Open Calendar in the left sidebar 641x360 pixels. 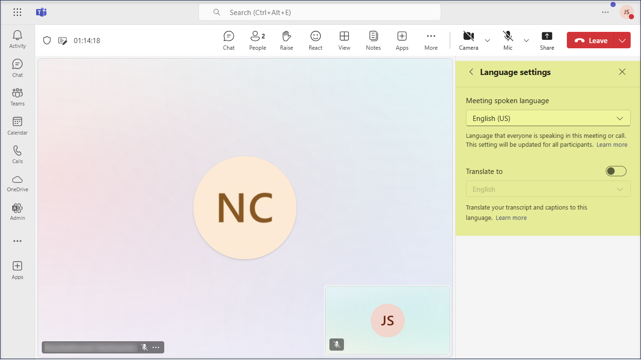pyautogui.click(x=17, y=126)
